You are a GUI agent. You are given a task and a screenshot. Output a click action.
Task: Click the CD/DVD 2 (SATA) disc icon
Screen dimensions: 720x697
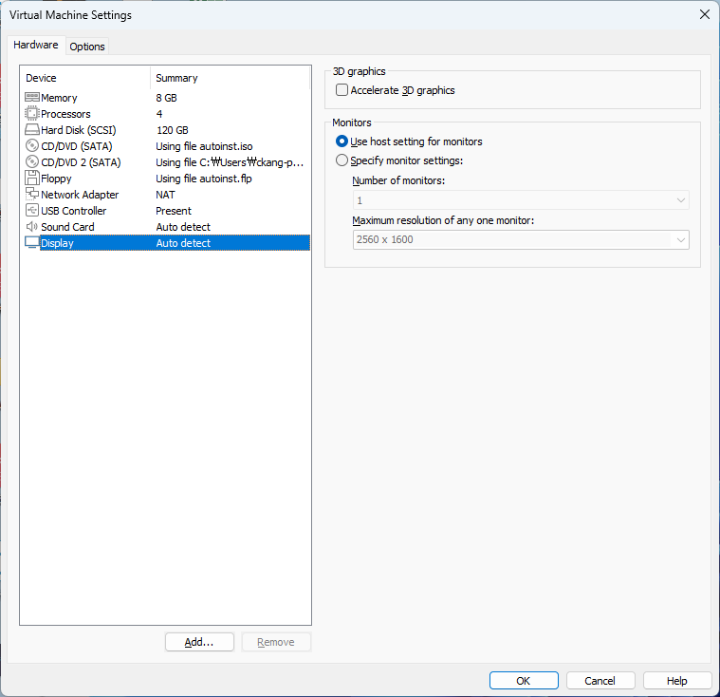[31, 161]
